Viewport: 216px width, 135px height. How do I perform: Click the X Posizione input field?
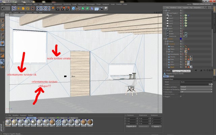point(131,118)
